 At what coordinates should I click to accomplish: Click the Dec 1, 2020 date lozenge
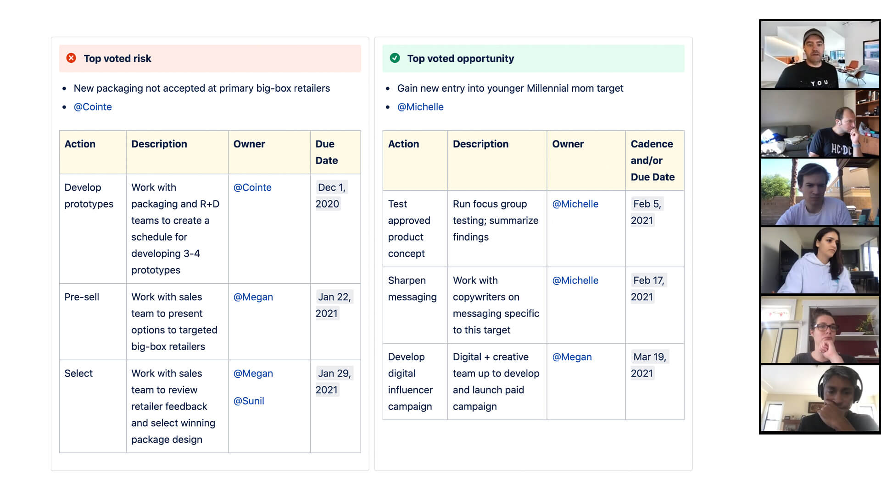coord(332,195)
